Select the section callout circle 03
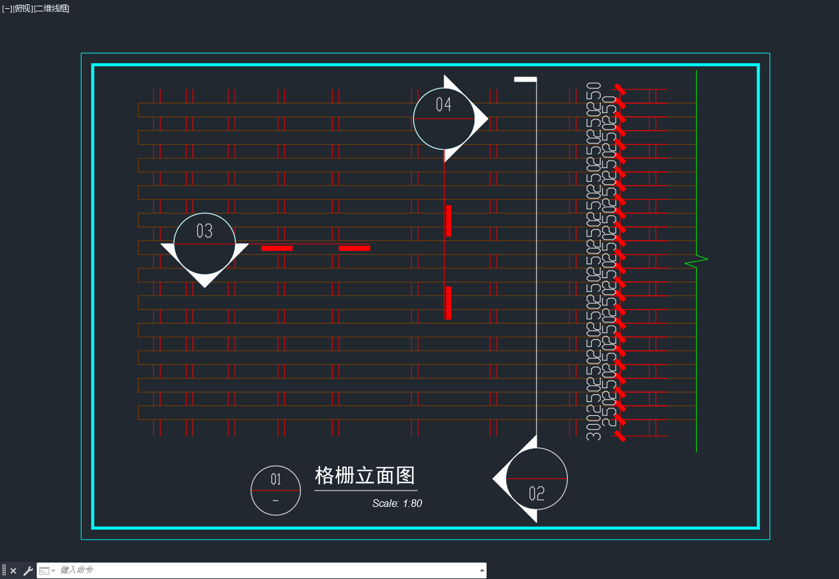The width and height of the screenshot is (839, 579). (204, 244)
